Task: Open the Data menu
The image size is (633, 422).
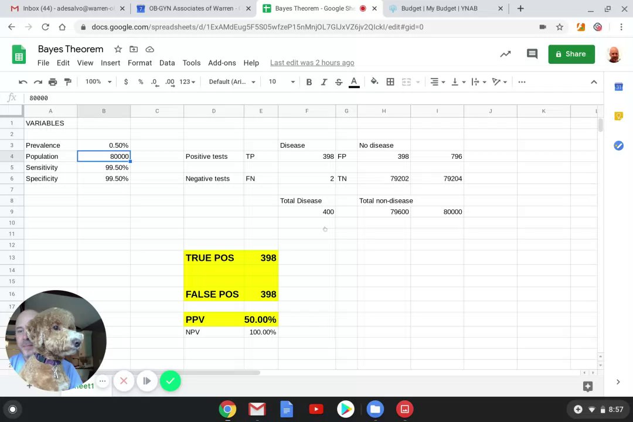Action: pyautogui.click(x=167, y=63)
